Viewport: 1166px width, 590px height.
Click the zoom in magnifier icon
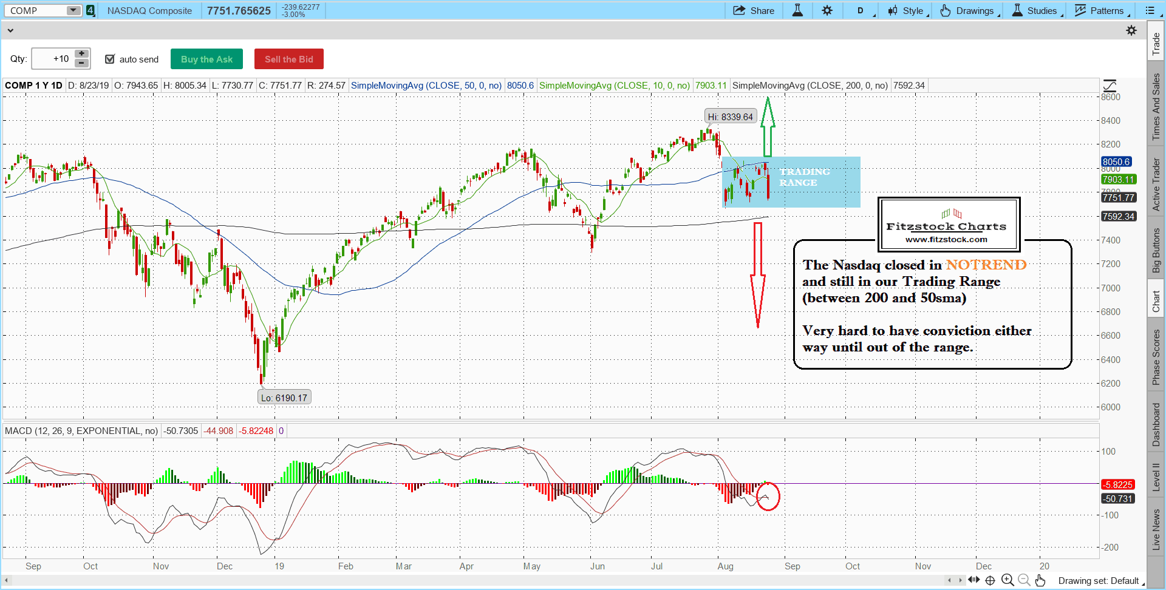pyautogui.click(x=1007, y=580)
